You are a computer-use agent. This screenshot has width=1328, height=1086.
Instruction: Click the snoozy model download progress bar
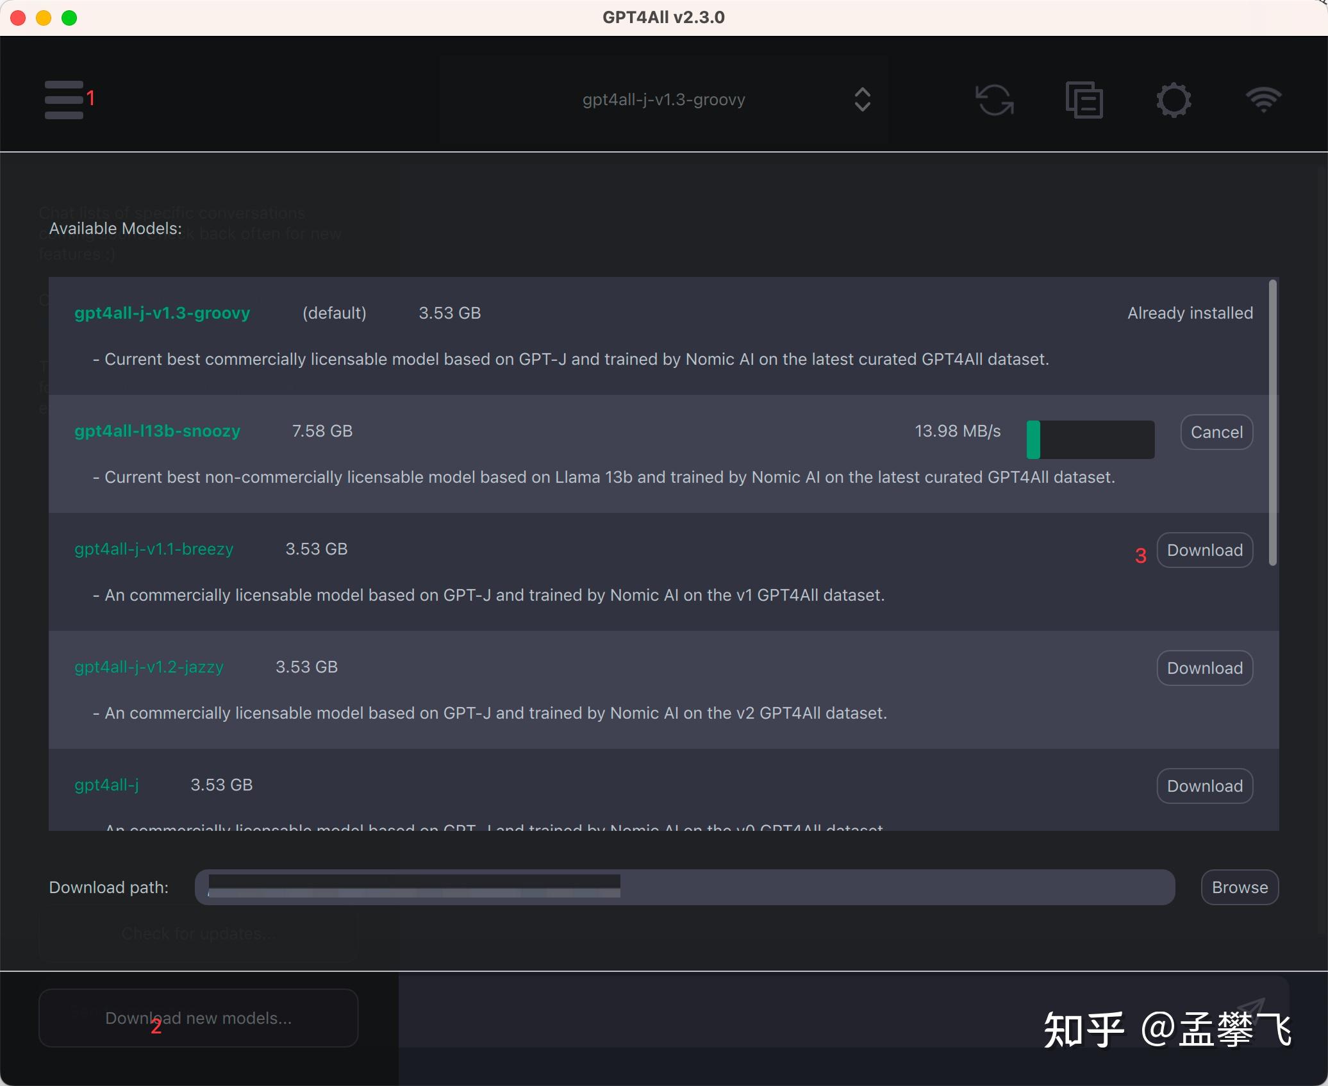pyautogui.click(x=1090, y=440)
